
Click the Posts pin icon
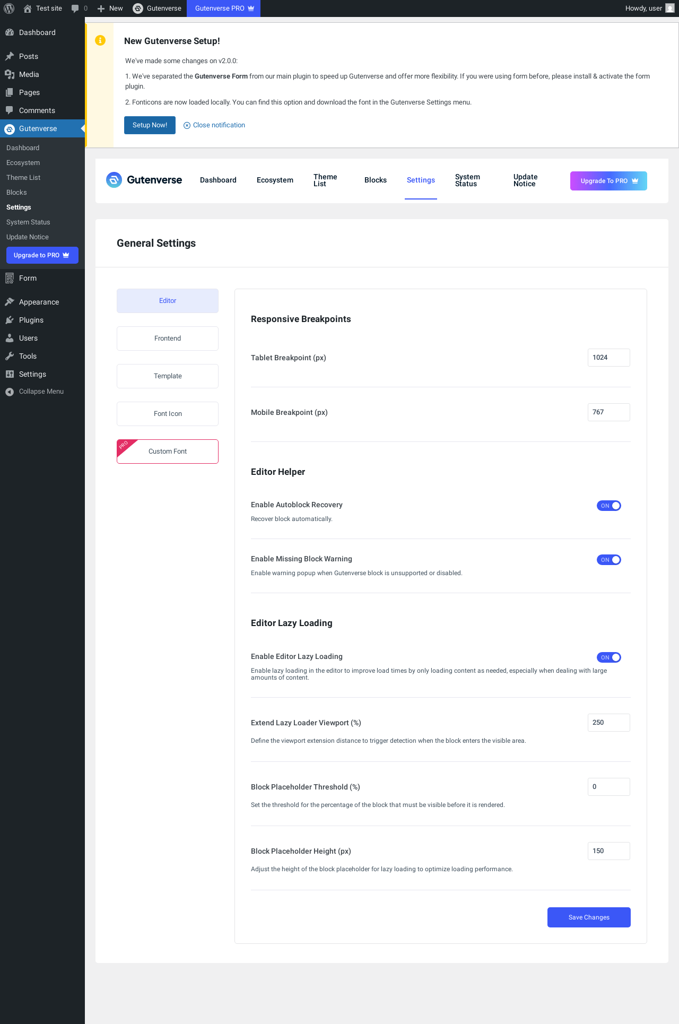pos(10,56)
